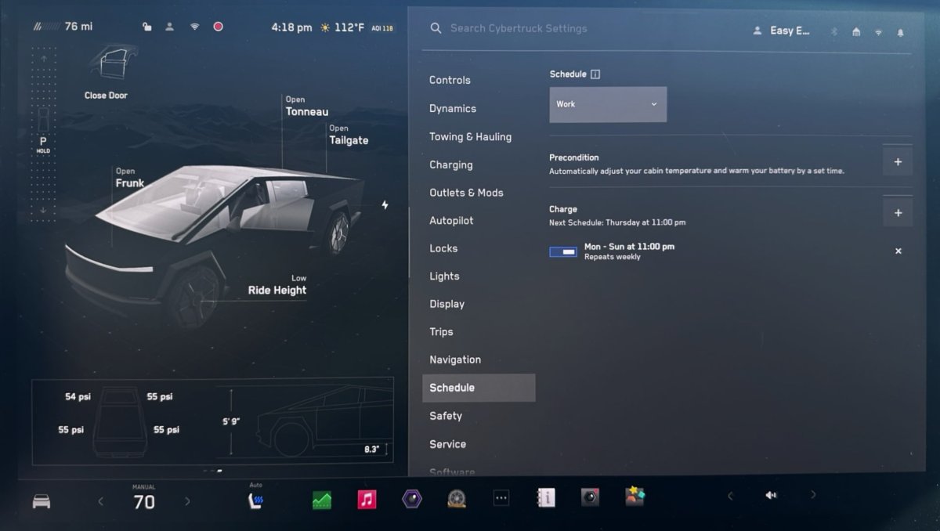Open Trips settings section
Image resolution: width=940 pixels, height=531 pixels.
point(441,332)
